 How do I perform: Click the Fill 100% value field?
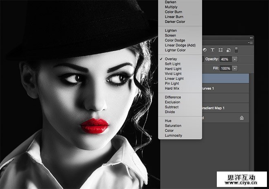[225, 68]
